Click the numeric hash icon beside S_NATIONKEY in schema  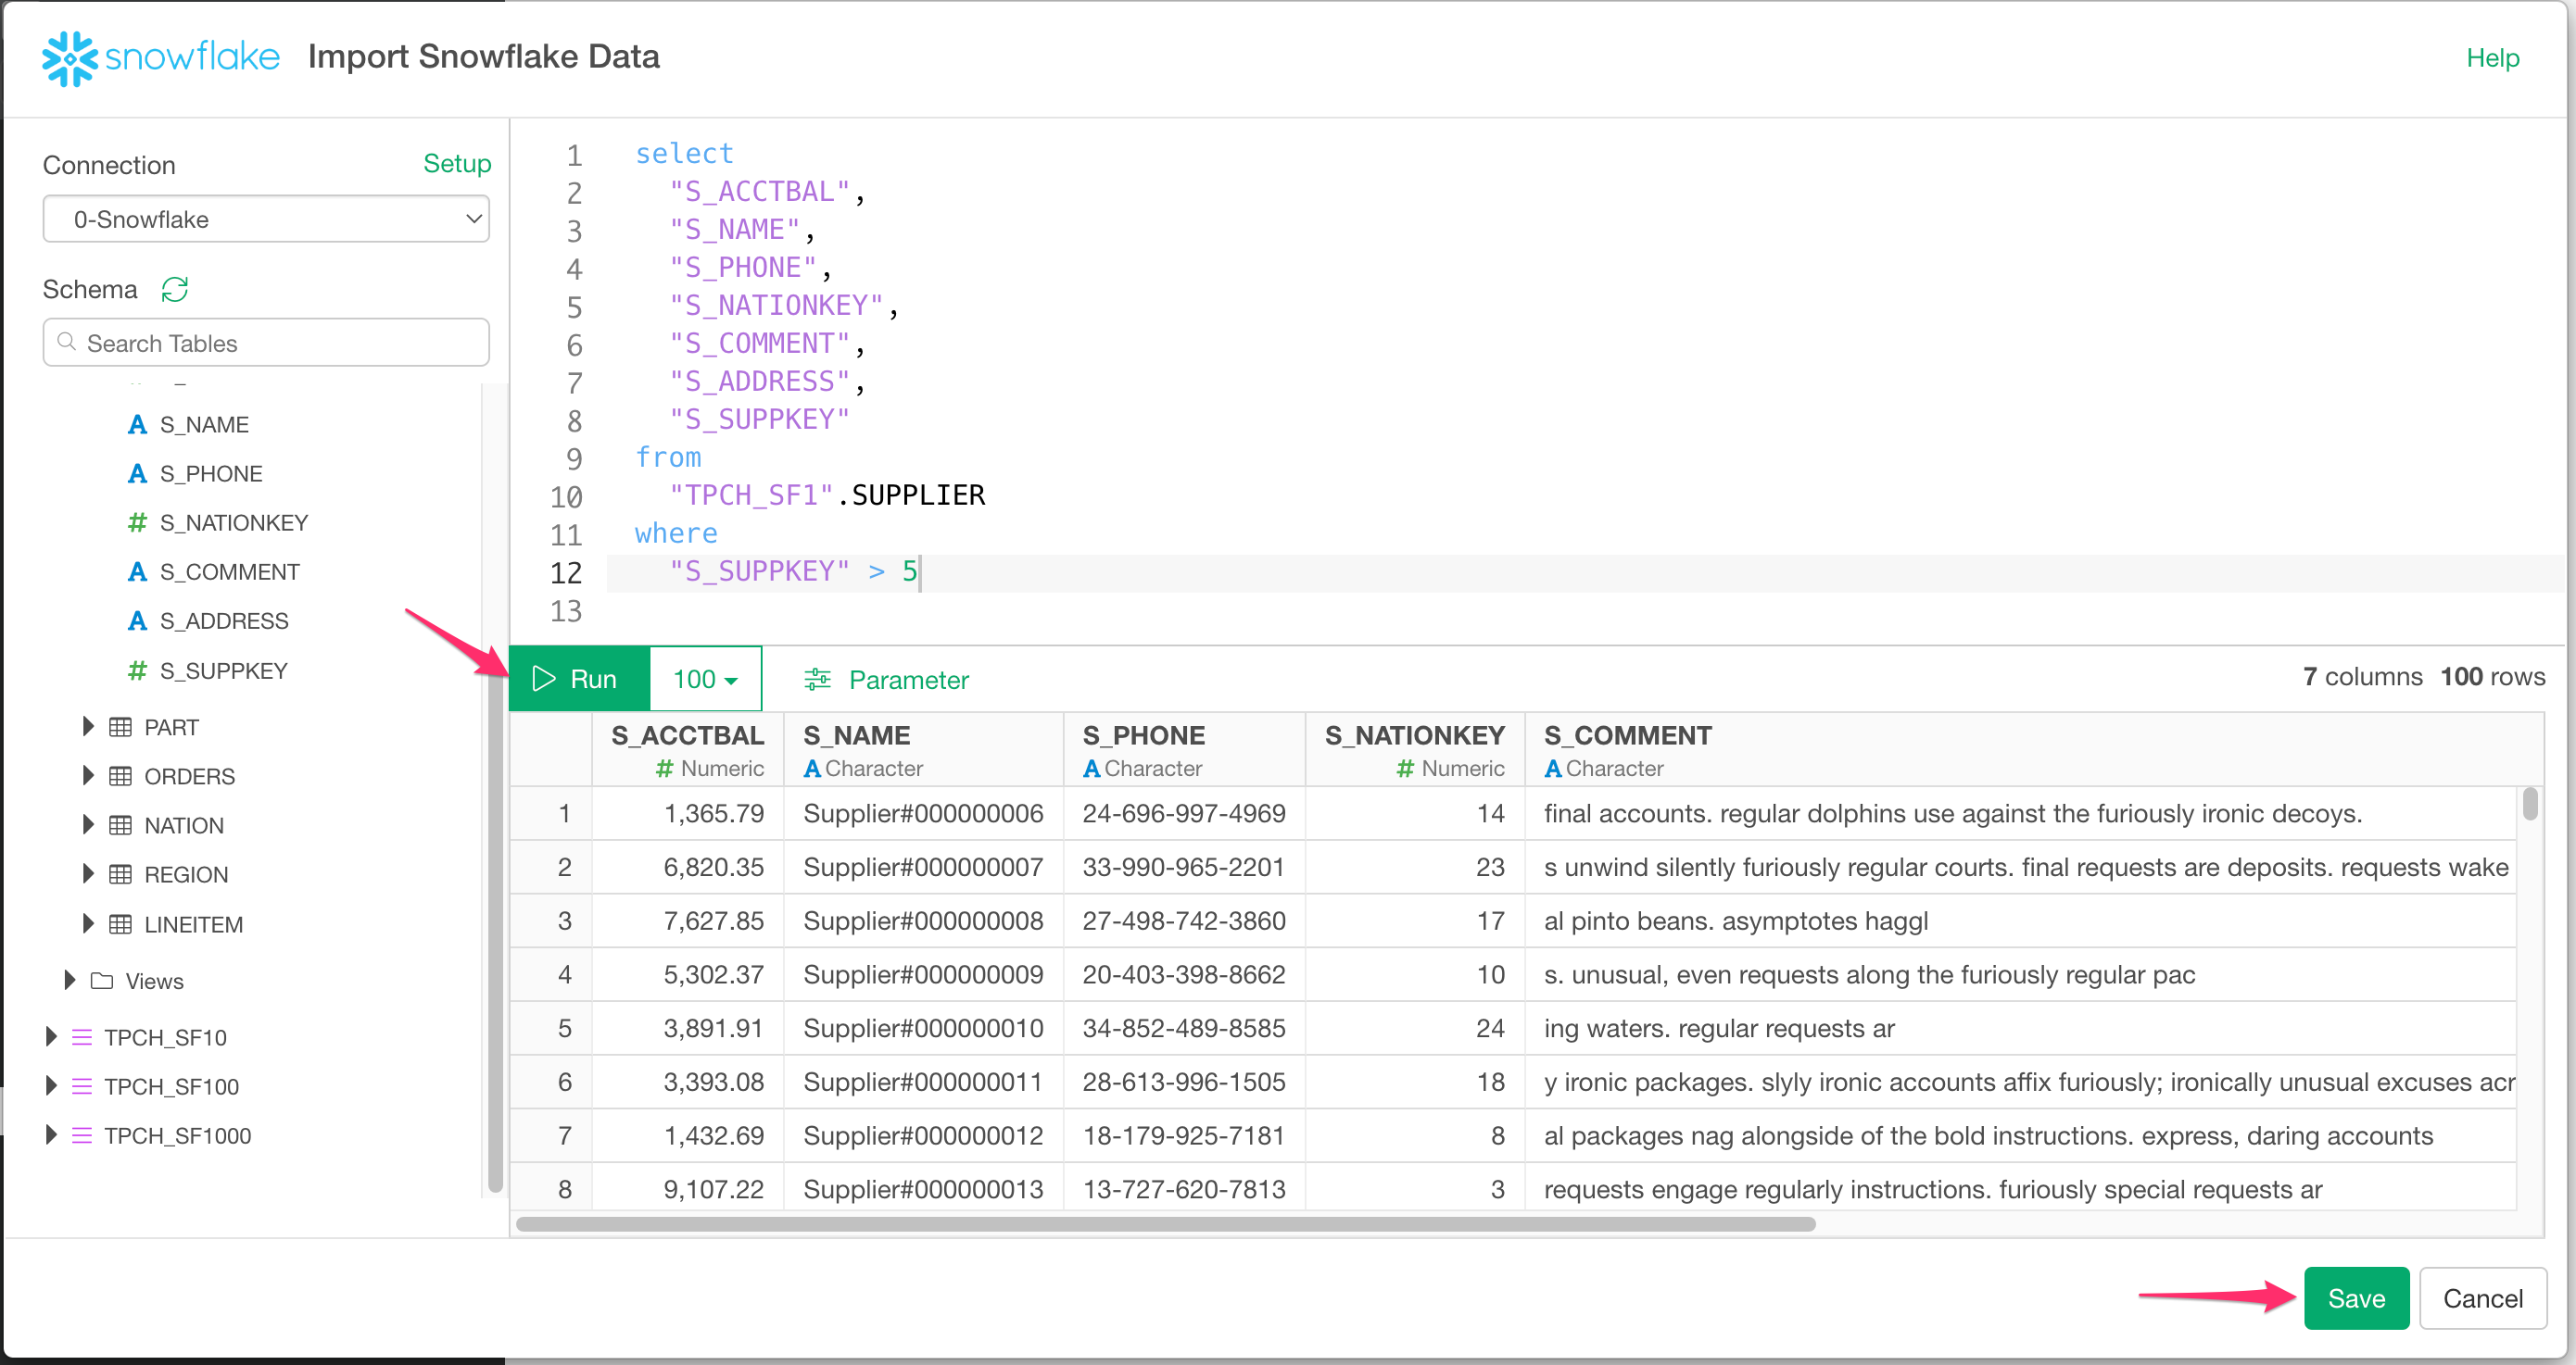[137, 522]
